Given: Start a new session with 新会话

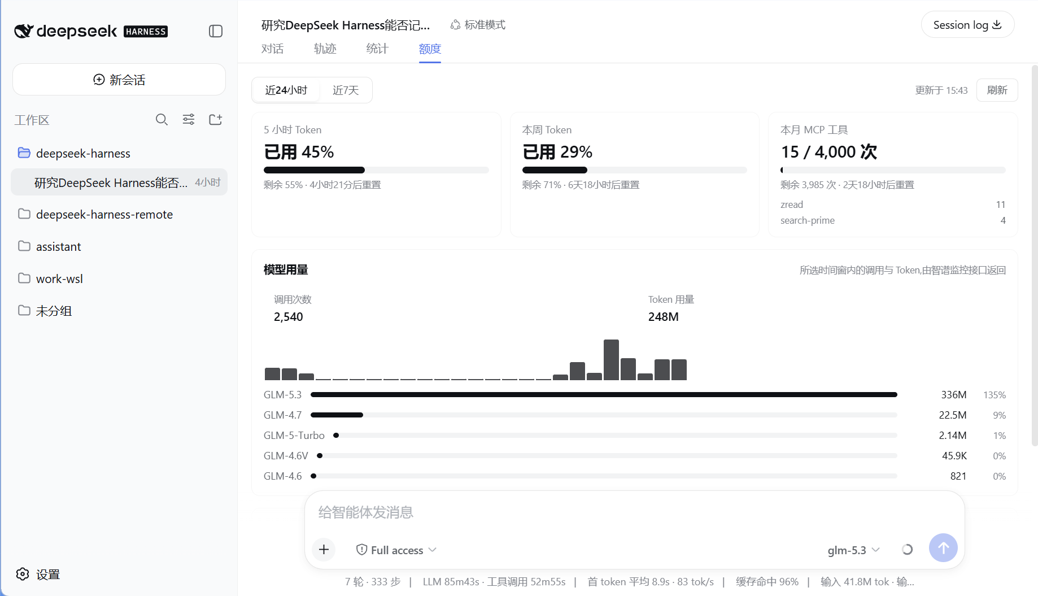Looking at the screenshot, I should (119, 80).
